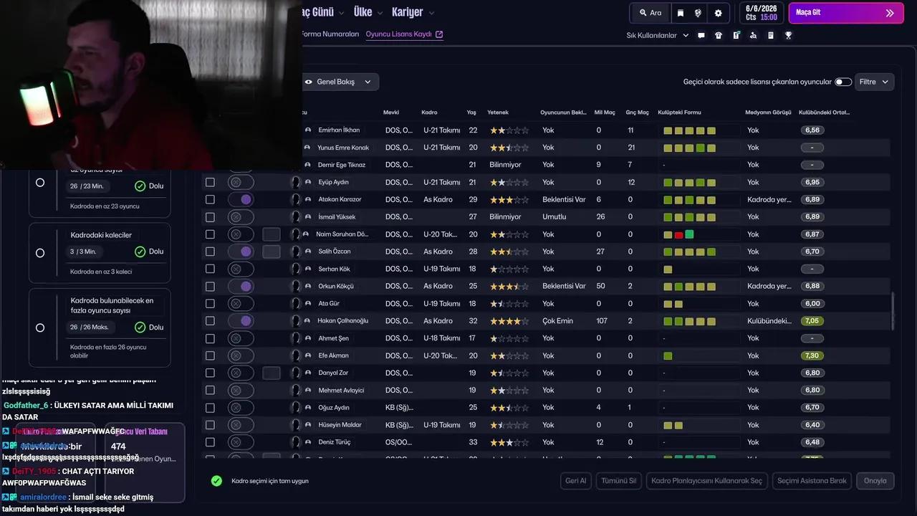The width and height of the screenshot is (917, 516).
Task: Enable registration toggle for İsmail Yüksek
Action: pos(241,217)
